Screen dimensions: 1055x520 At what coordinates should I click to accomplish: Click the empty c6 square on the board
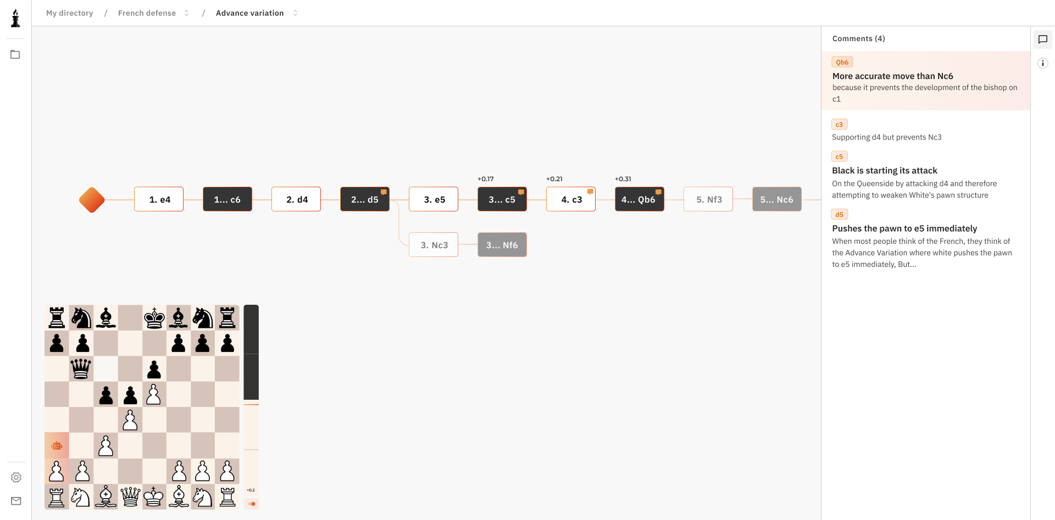(105, 368)
